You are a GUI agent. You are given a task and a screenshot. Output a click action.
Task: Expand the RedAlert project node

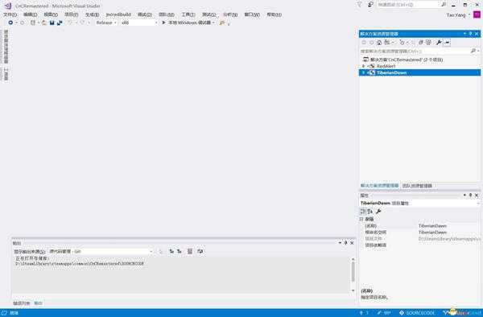363,66
